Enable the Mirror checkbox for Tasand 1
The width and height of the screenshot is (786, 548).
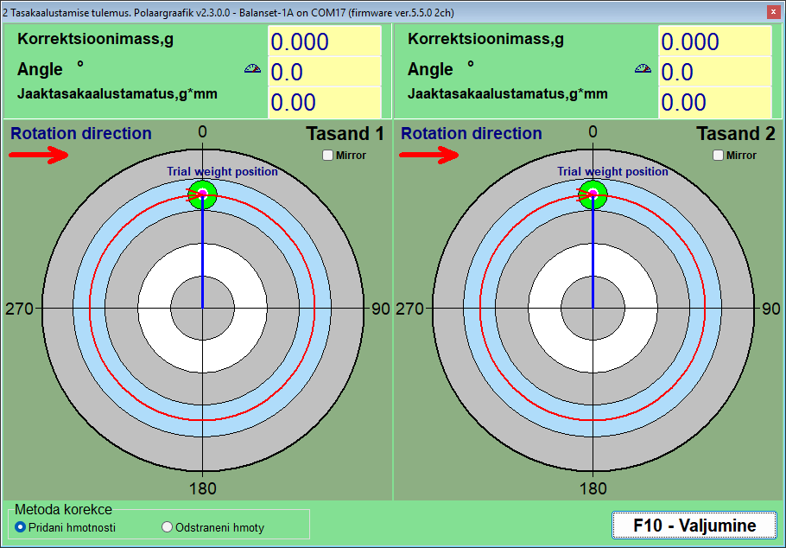tap(328, 156)
